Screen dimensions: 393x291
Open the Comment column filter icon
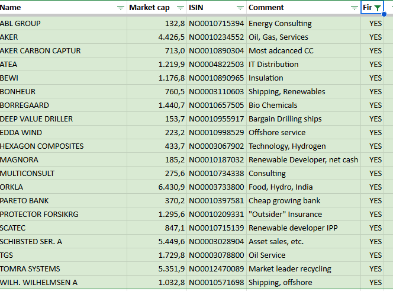pos(354,8)
